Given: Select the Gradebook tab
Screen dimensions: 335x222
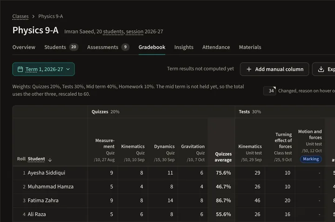Looking at the screenshot, I should pos(152,47).
